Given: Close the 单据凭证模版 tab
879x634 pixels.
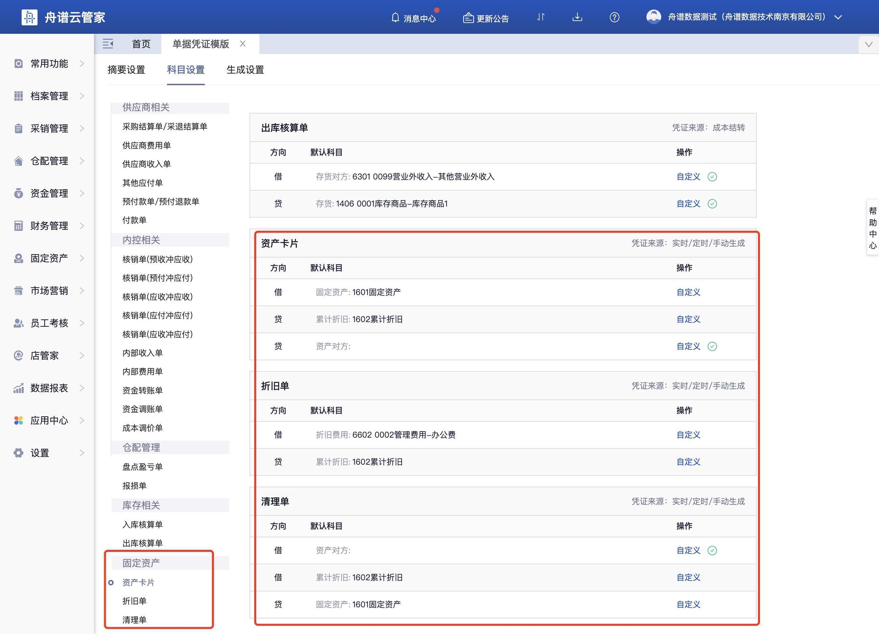Looking at the screenshot, I should 243,44.
